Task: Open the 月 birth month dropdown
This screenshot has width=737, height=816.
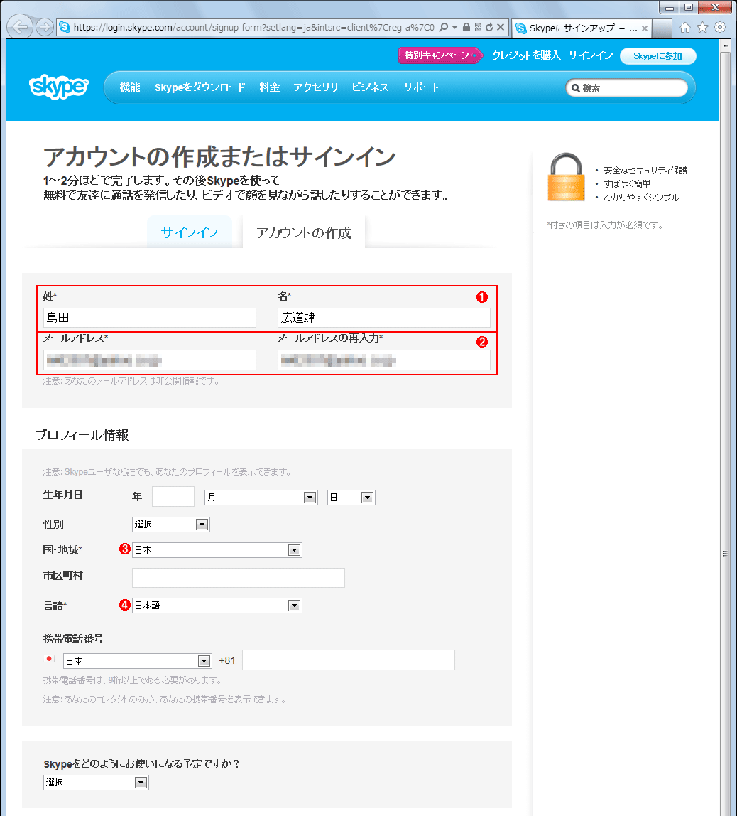Action: click(261, 498)
